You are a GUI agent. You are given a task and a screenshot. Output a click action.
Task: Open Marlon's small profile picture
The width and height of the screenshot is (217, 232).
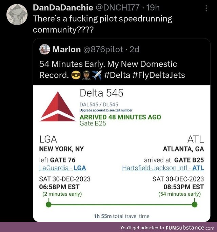[45, 50]
